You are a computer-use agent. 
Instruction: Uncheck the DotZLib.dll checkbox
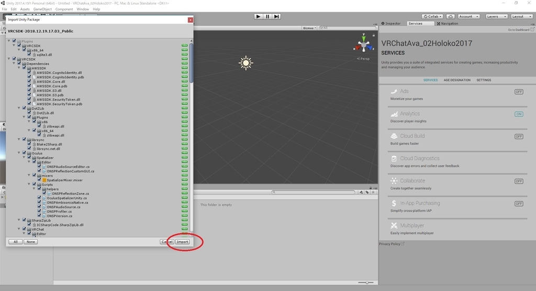29,113
